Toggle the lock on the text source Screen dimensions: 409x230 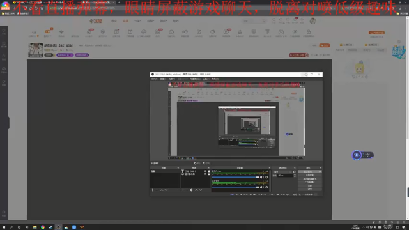click(x=209, y=171)
